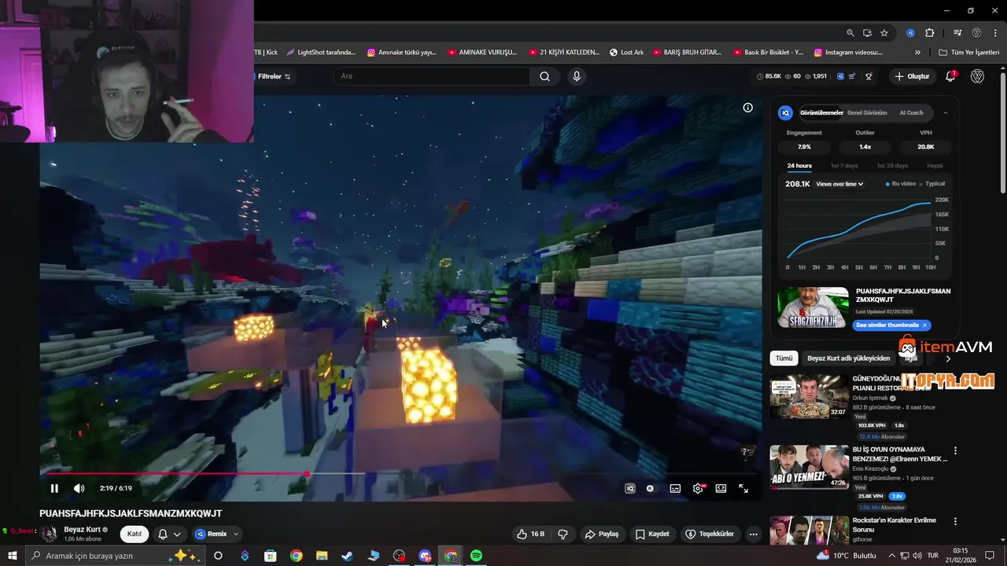Open more actions ellipsis below video
The image size is (1007, 566).
point(754,534)
